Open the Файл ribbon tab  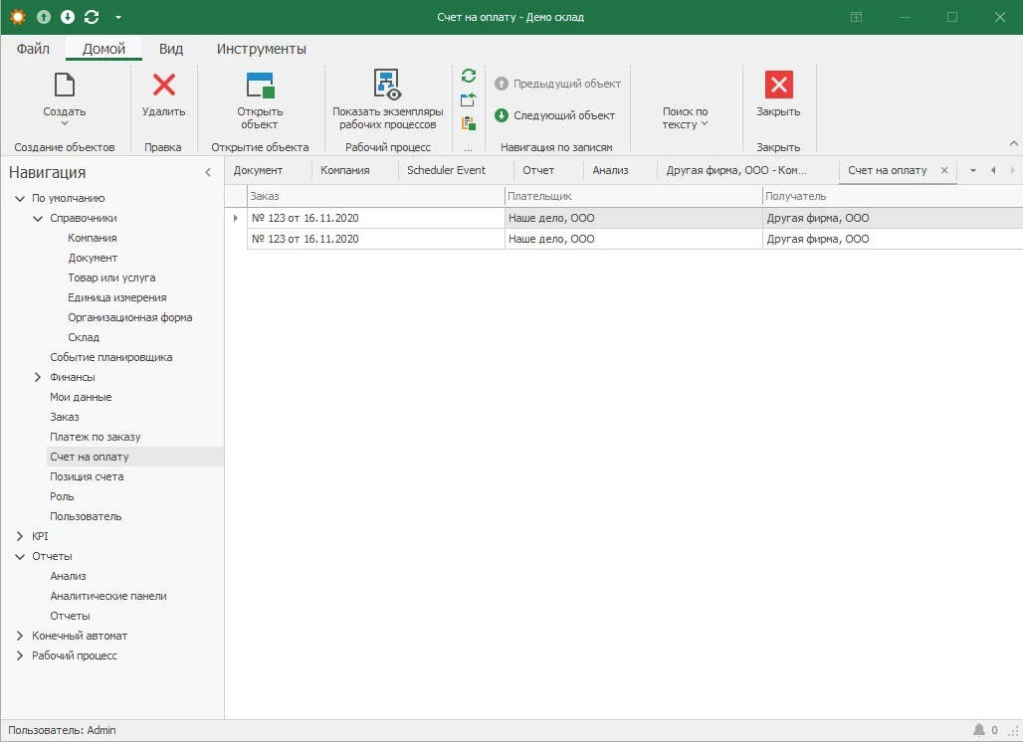pyautogui.click(x=33, y=49)
